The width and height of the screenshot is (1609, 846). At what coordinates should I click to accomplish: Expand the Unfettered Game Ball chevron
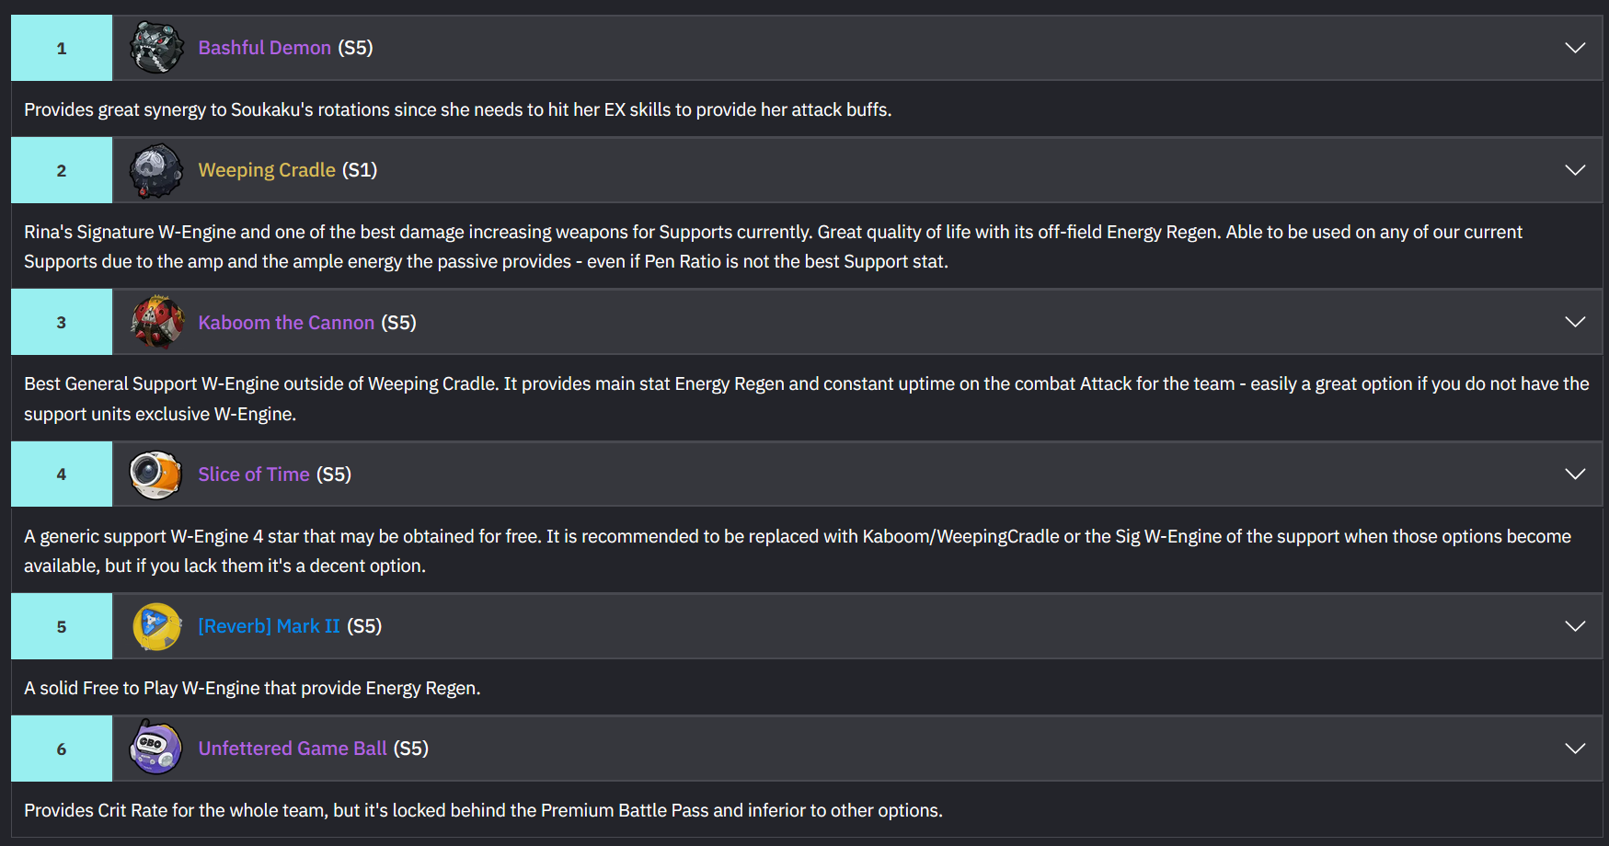1575,749
